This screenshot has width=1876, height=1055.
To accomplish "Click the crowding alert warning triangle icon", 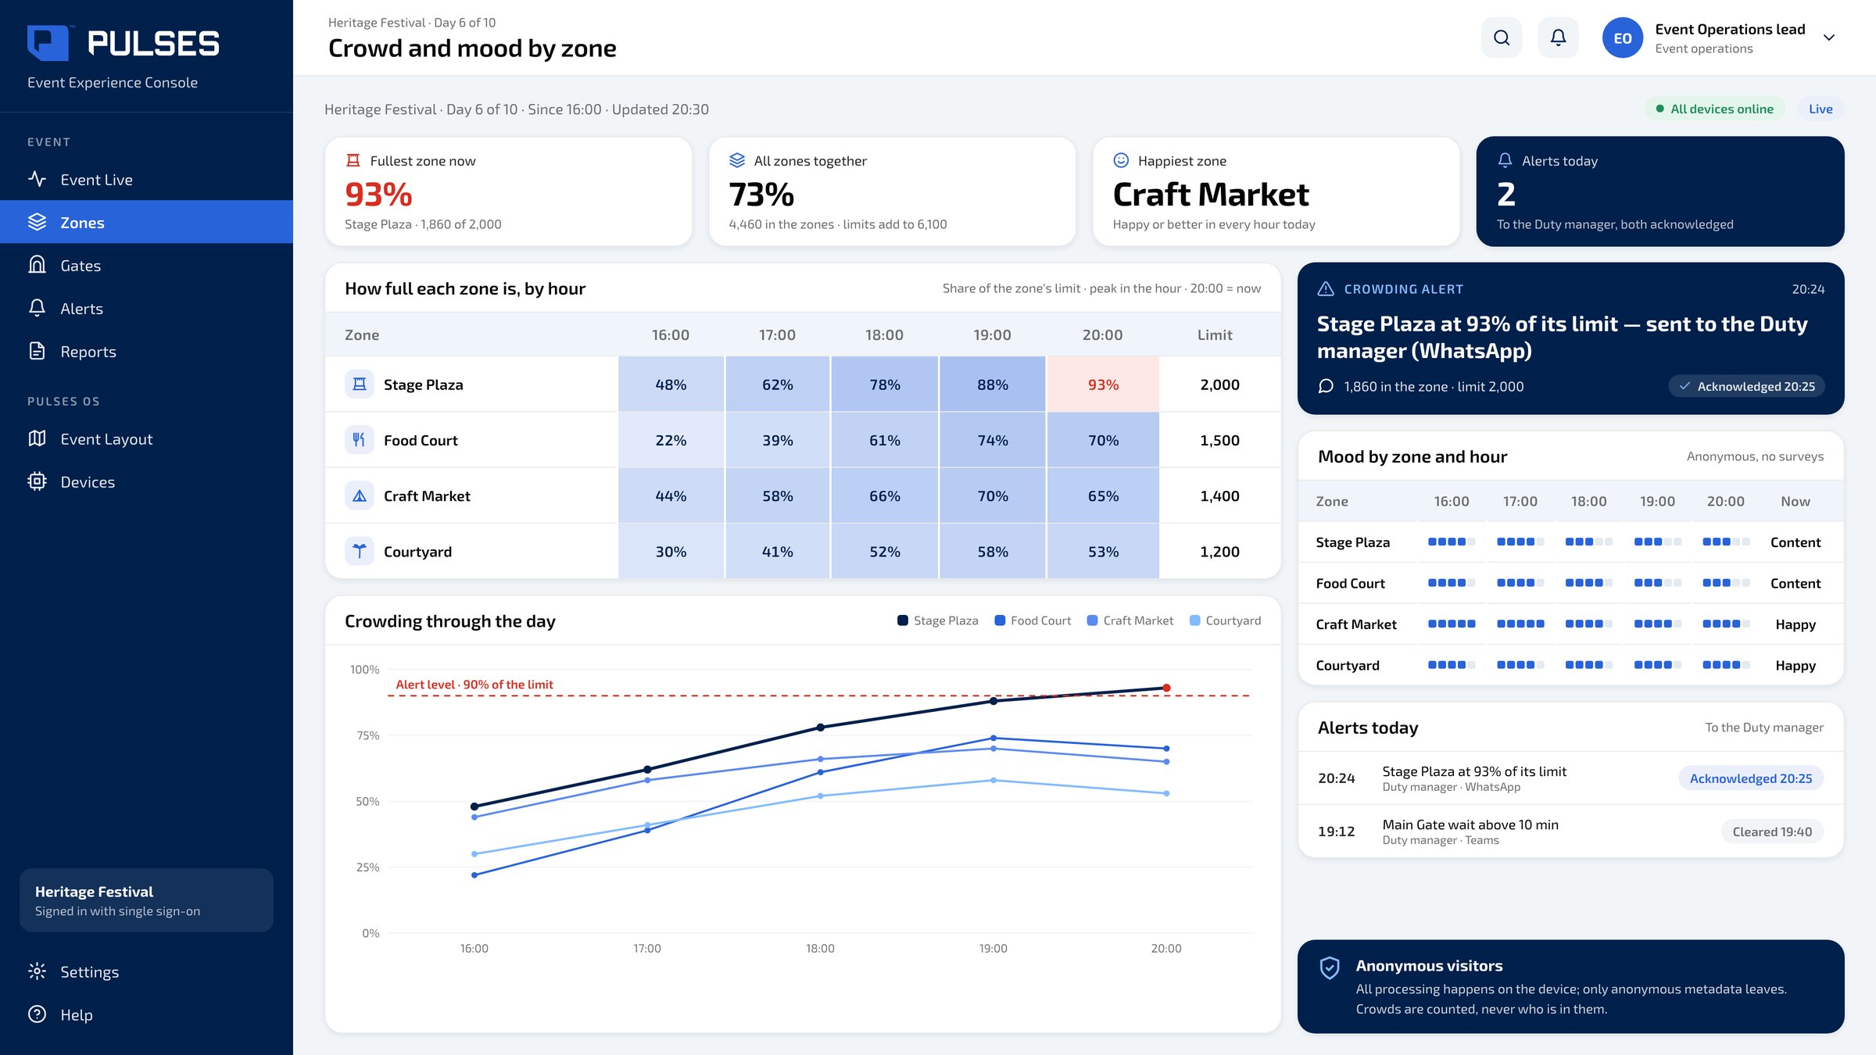I will (1326, 288).
